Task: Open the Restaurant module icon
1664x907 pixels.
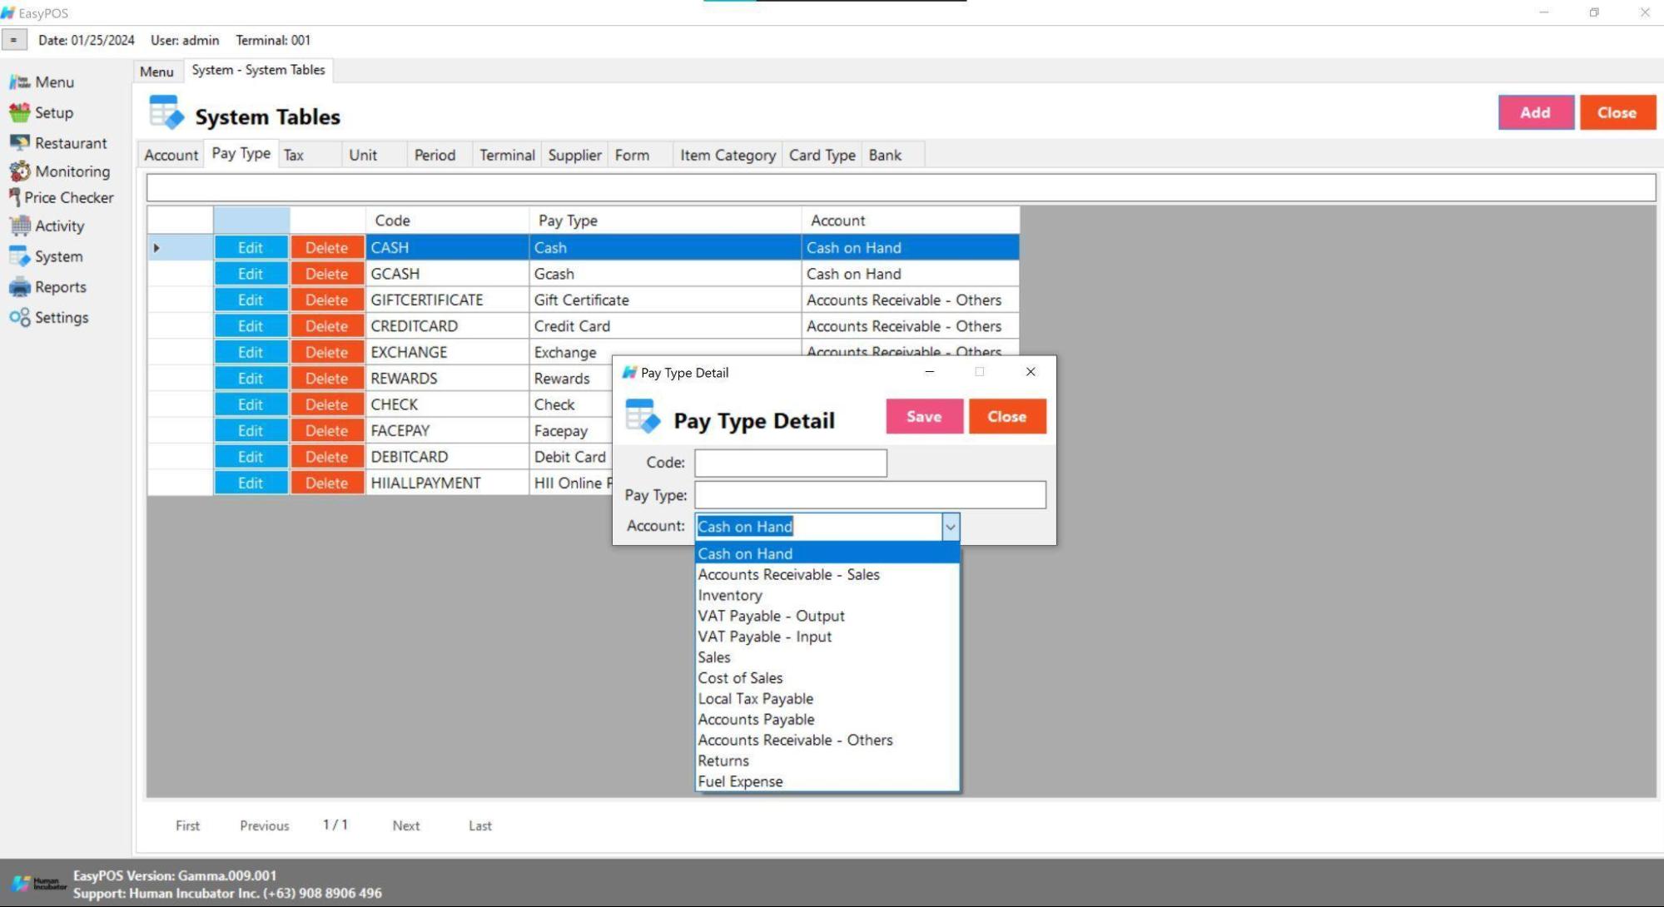Action: [x=19, y=143]
